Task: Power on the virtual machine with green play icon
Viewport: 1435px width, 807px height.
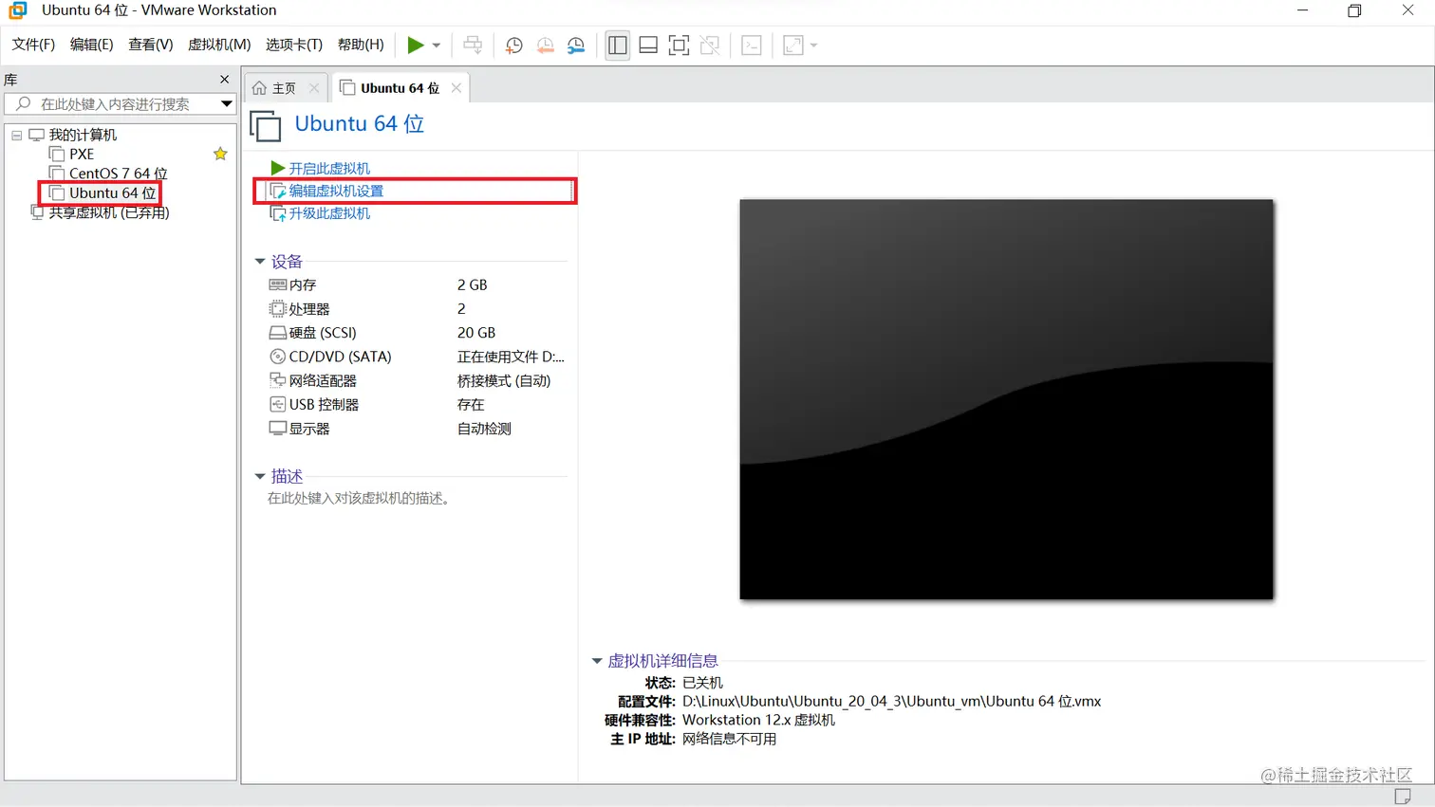Action: 415,45
